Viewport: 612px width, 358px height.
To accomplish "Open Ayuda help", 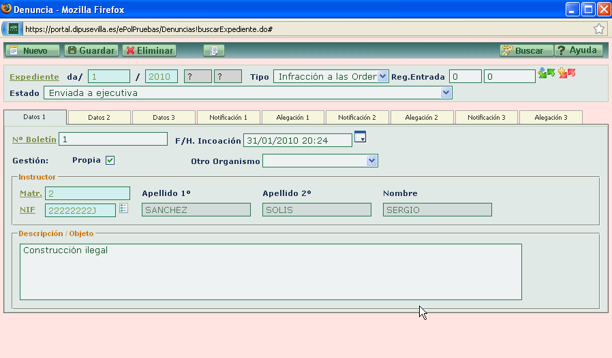I will (x=578, y=50).
